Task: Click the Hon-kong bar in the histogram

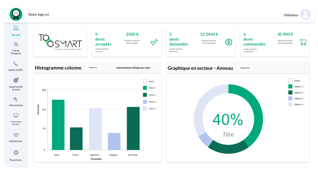Action: tap(133, 128)
